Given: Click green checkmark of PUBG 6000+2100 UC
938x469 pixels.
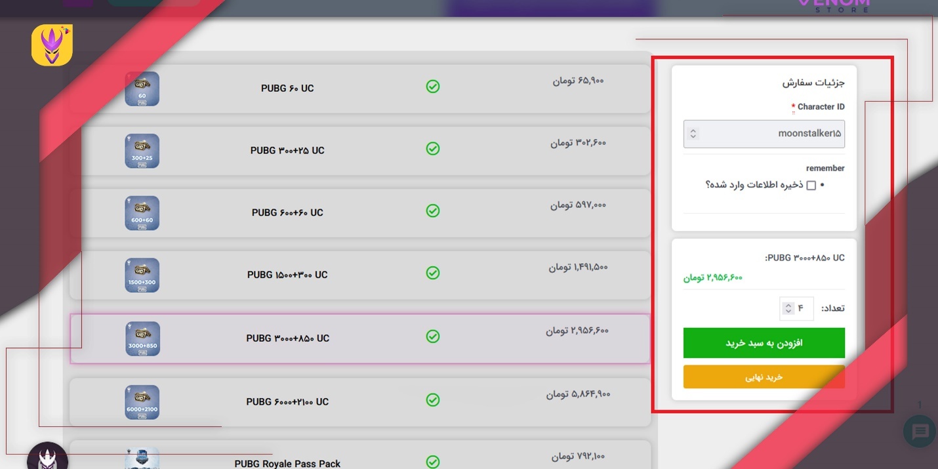Looking at the screenshot, I should [x=433, y=399].
